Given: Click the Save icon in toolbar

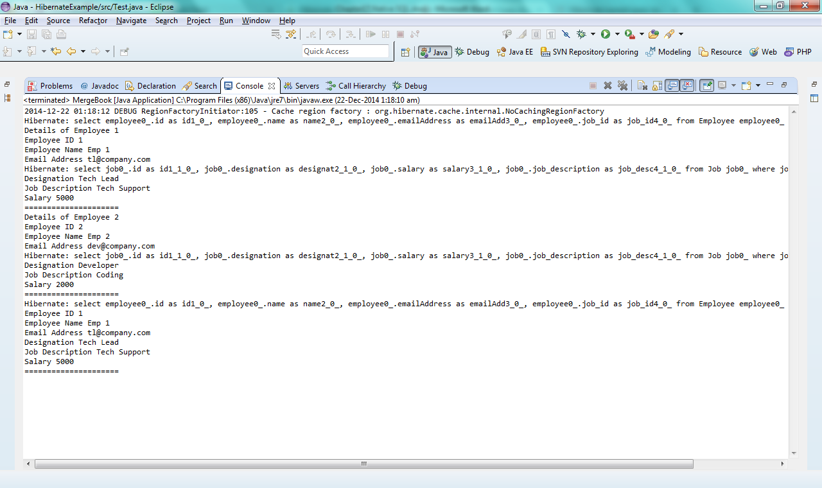Looking at the screenshot, I should pos(31,34).
